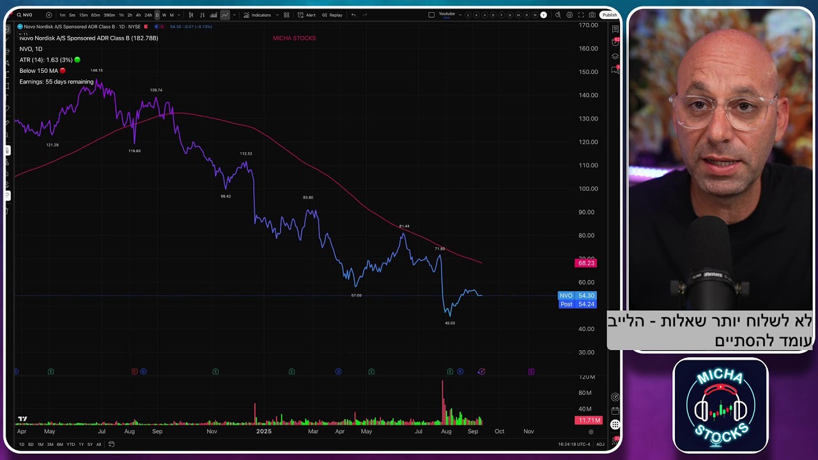Open chart settings hexagon icon
The image size is (818, 460).
569,15
